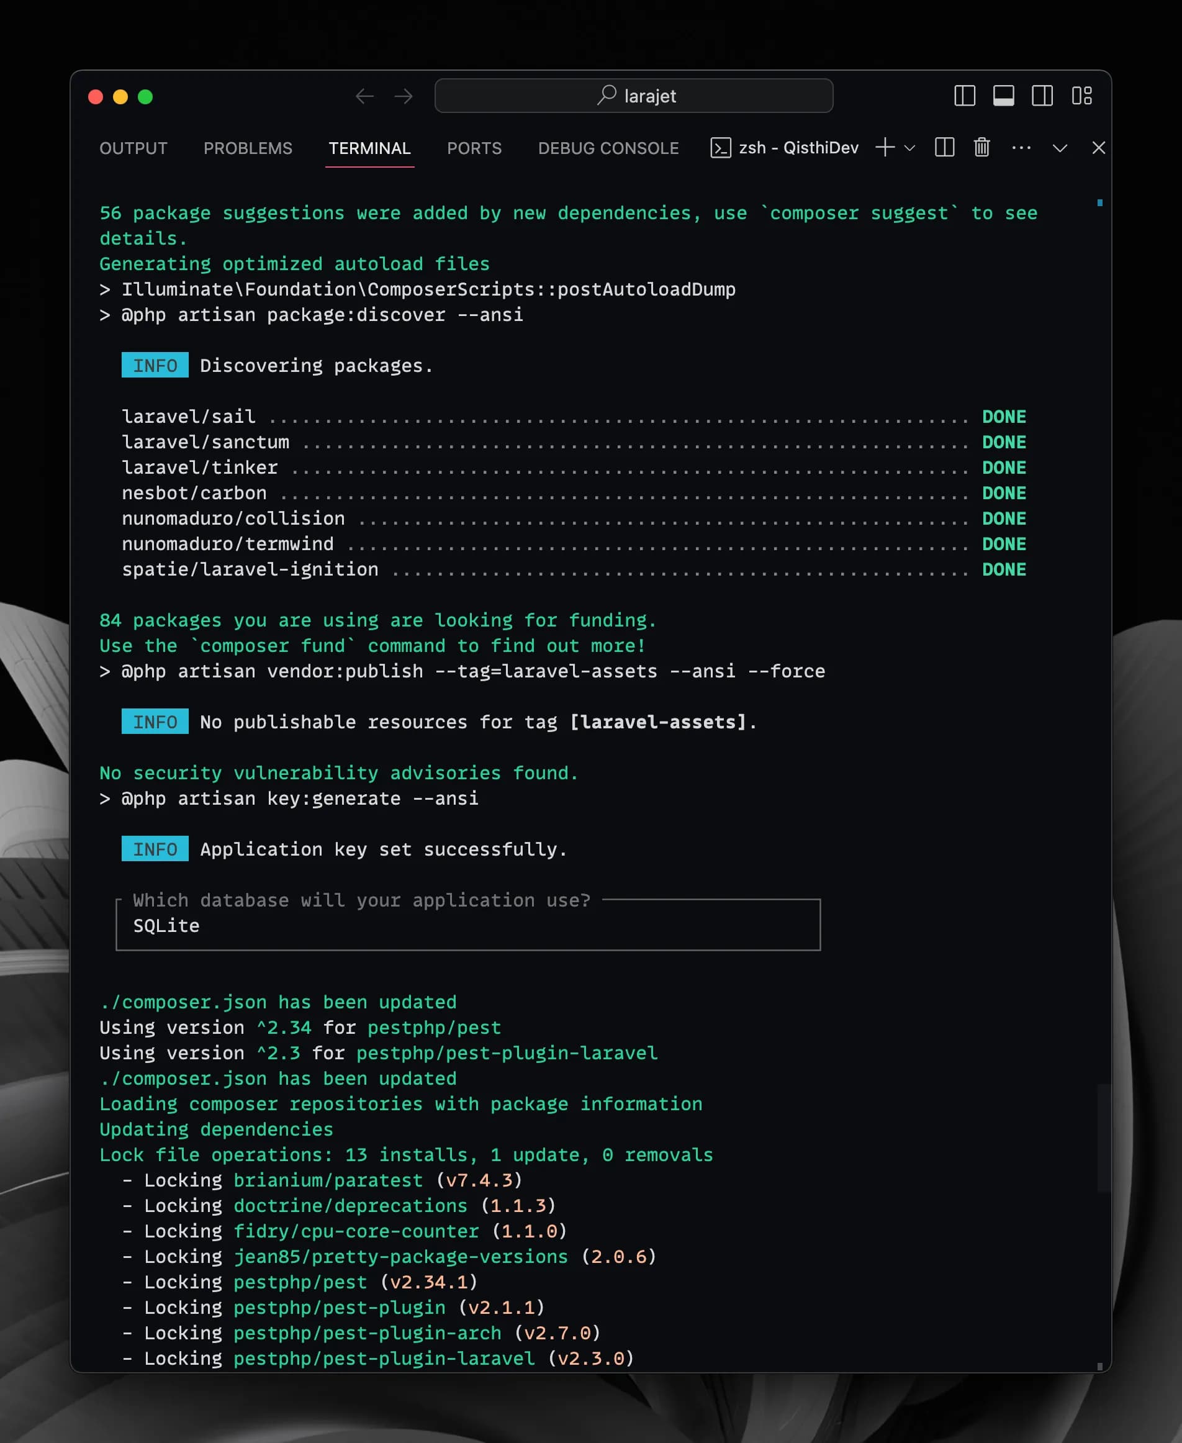Split the terminal using the split icon
Screen dimensions: 1182x1443
(x=944, y=148)
